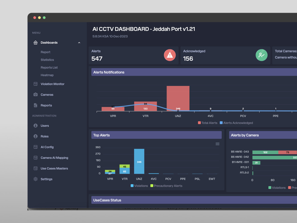Click the AI Config panel icon

35,147
